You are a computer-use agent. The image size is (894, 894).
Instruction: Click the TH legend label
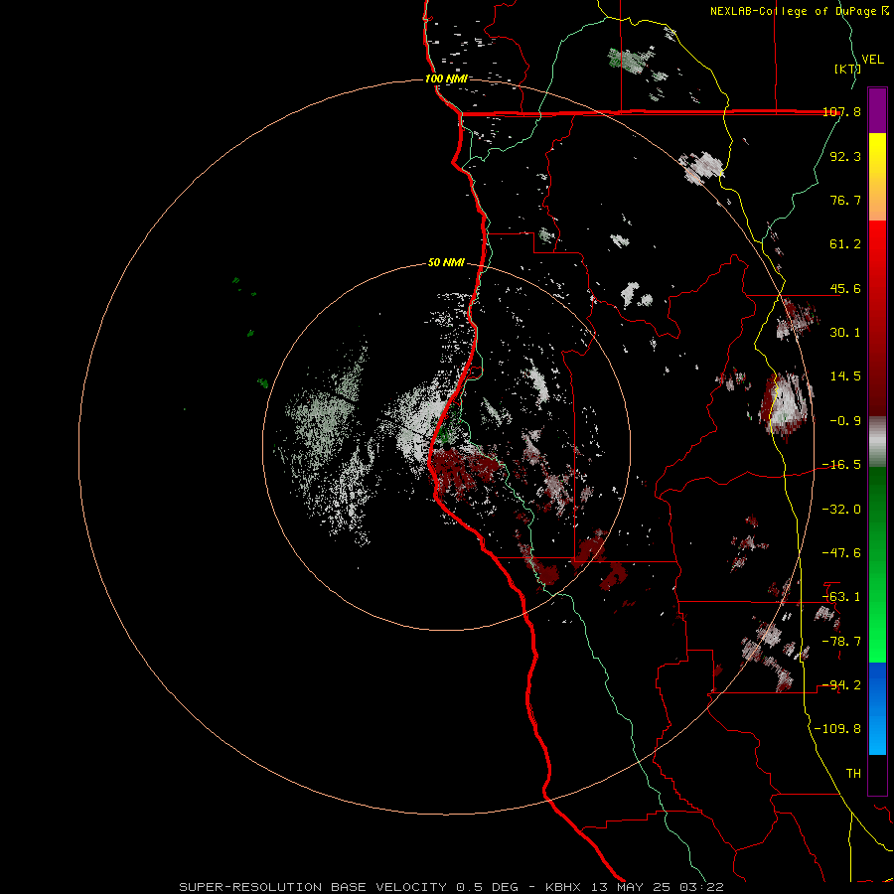[853, 774]
